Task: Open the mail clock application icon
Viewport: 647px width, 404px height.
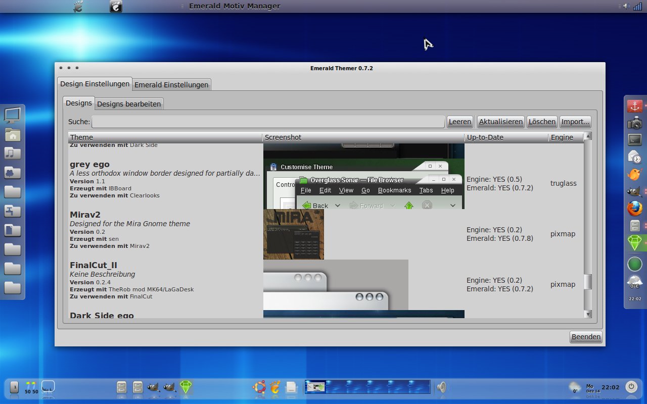Action: tap(635, 157)
